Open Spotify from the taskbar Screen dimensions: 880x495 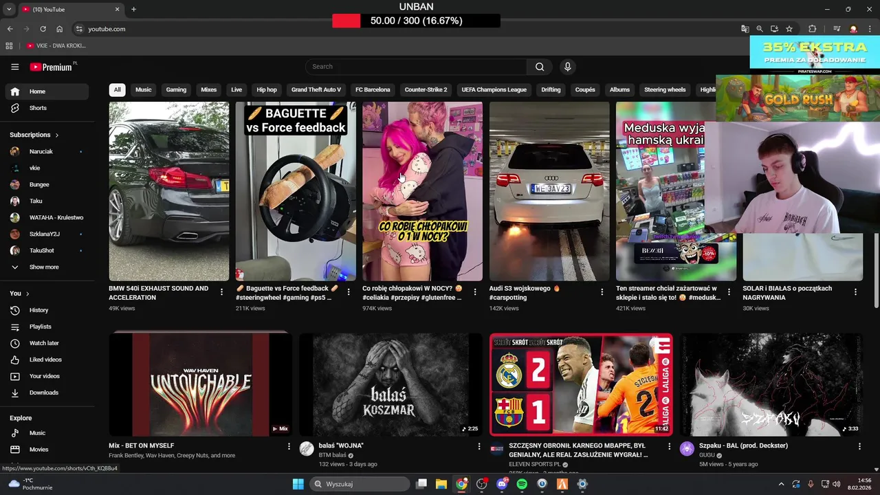click(522, 484)
